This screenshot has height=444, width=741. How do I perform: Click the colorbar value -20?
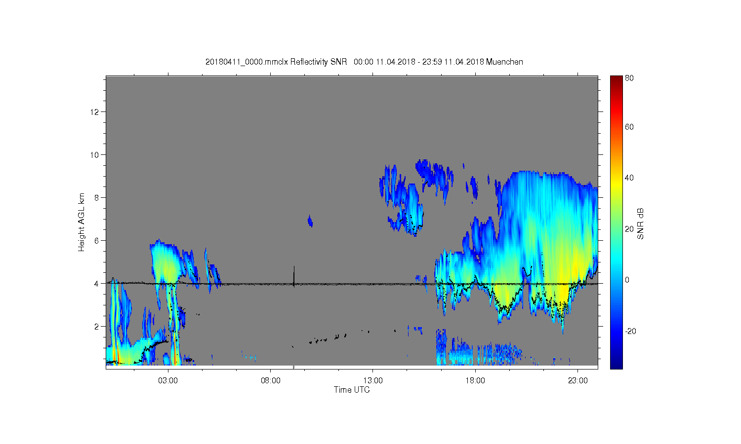click(630, 331)
